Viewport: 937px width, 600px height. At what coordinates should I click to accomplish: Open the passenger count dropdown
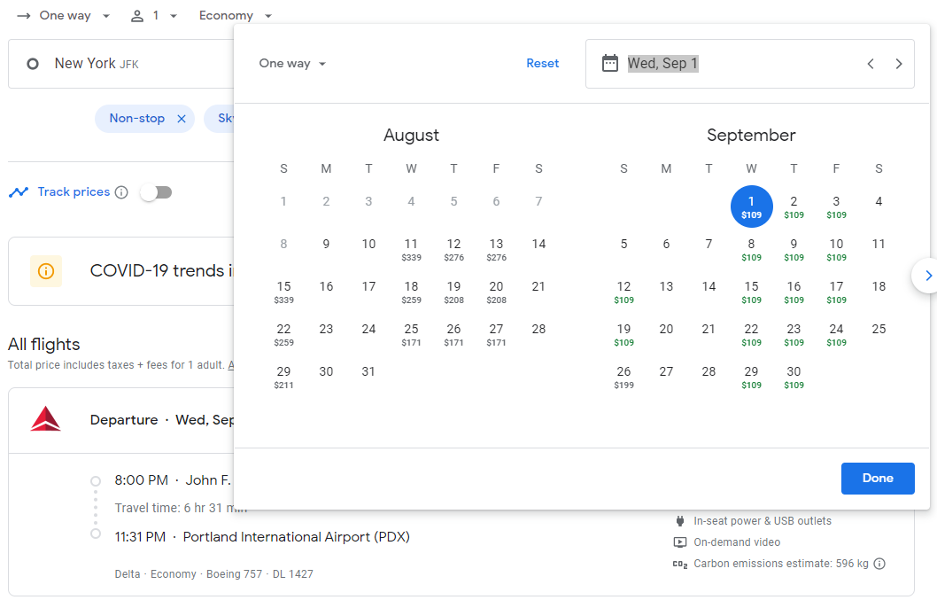[154, 16]
